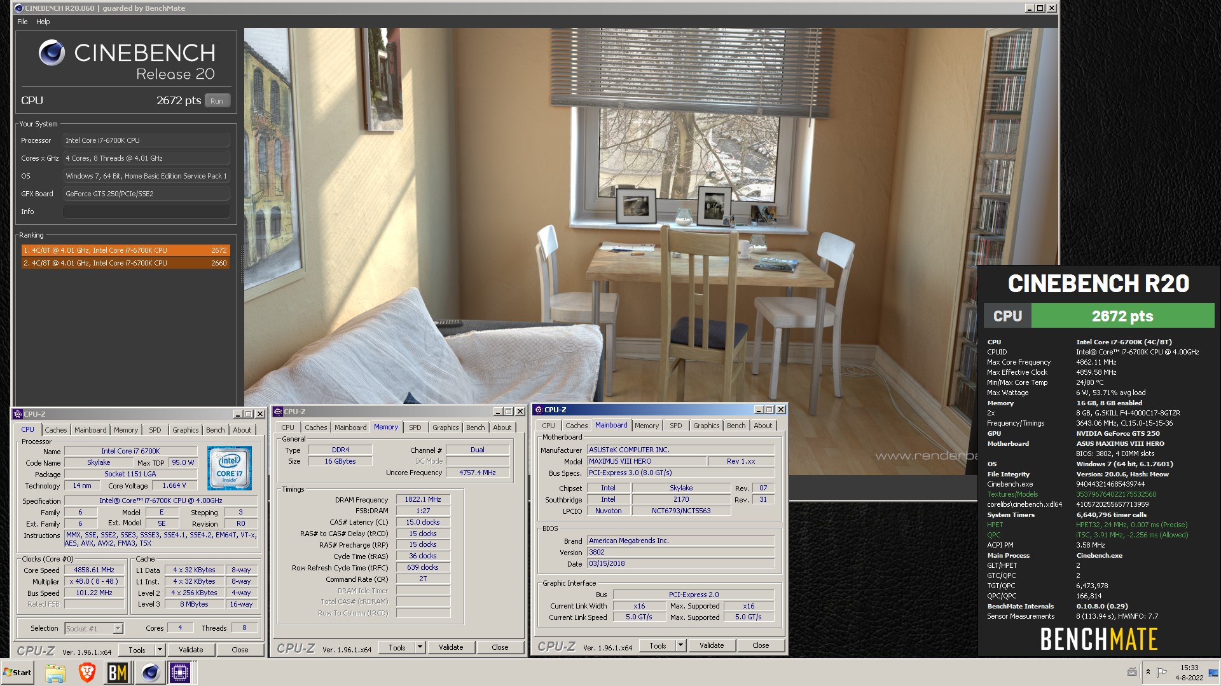Click BIOS version 3802 field

(x=680, y=552)
